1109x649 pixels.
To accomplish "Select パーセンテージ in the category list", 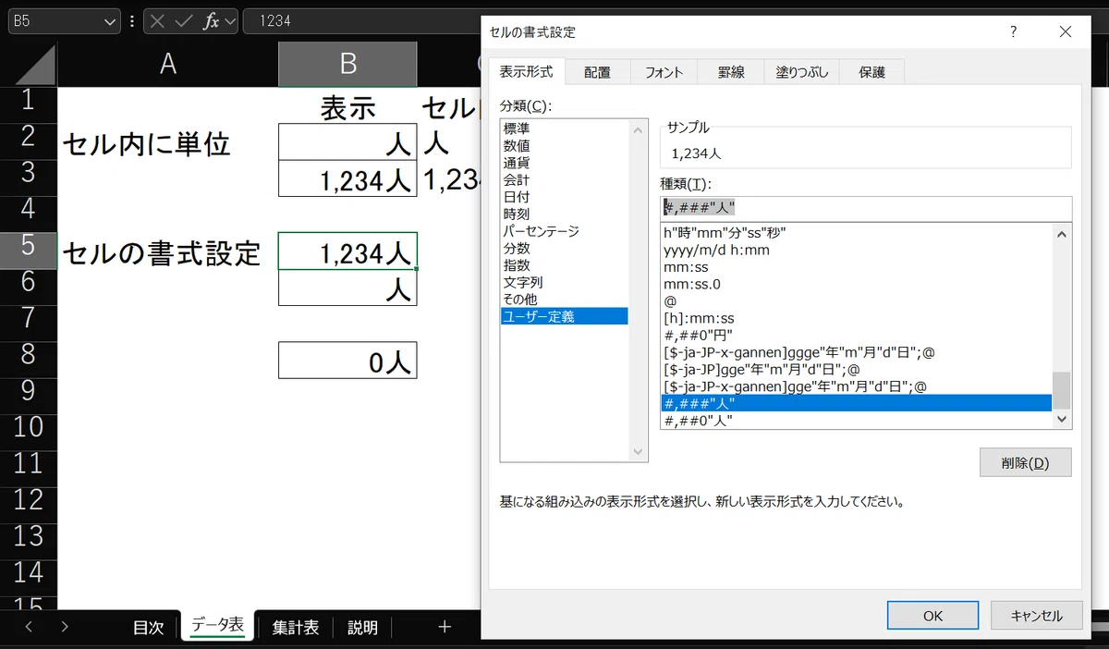I will point(564,231).
